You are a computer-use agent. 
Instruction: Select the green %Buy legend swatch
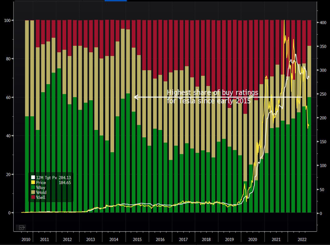click(33, 187)
